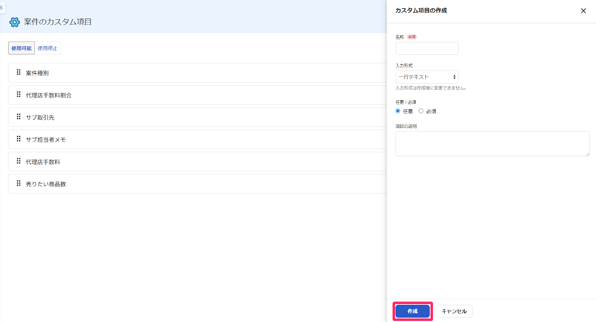This screenshot has width=596, height=322.
Task: Grab the drag handle of 代理店手数料割合 row
Action: coord(19,95)
